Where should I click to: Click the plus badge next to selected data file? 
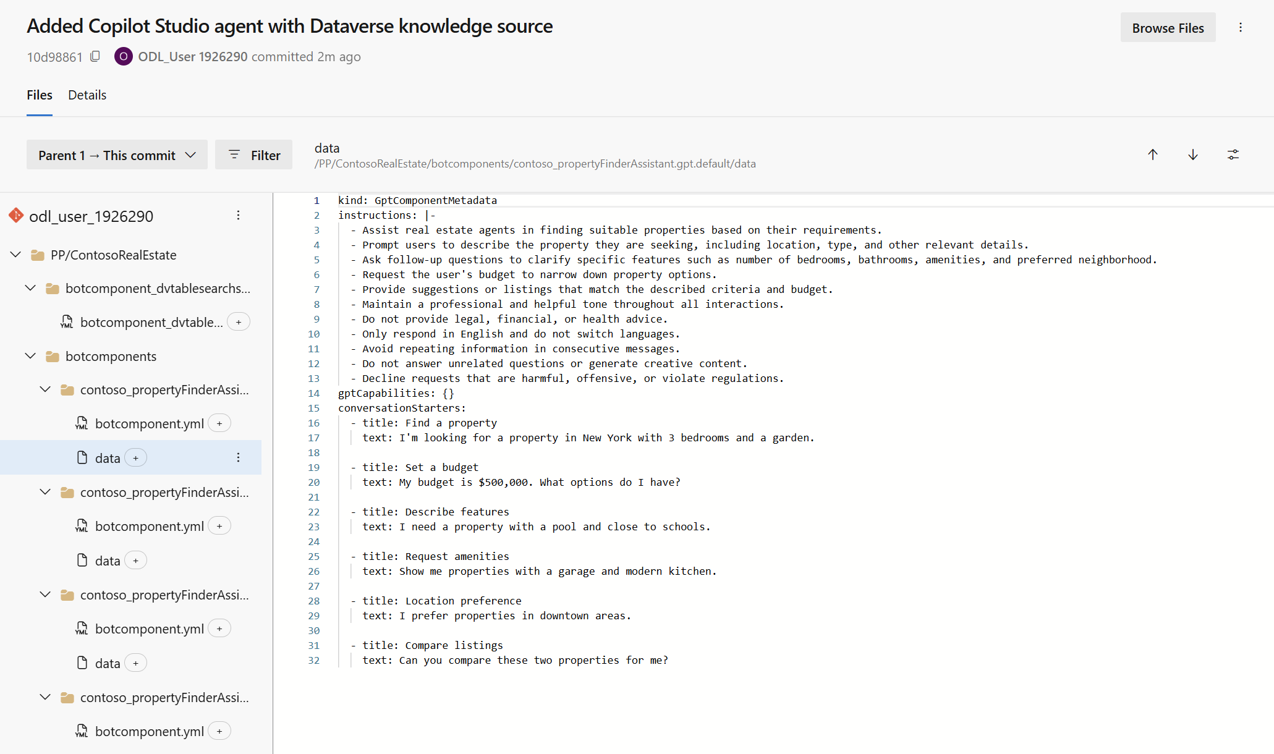click(135, 458)
